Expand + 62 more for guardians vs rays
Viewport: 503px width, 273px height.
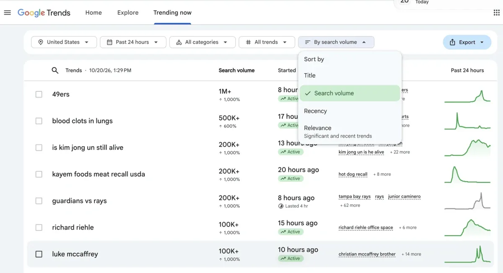click(x=349, y=205)
